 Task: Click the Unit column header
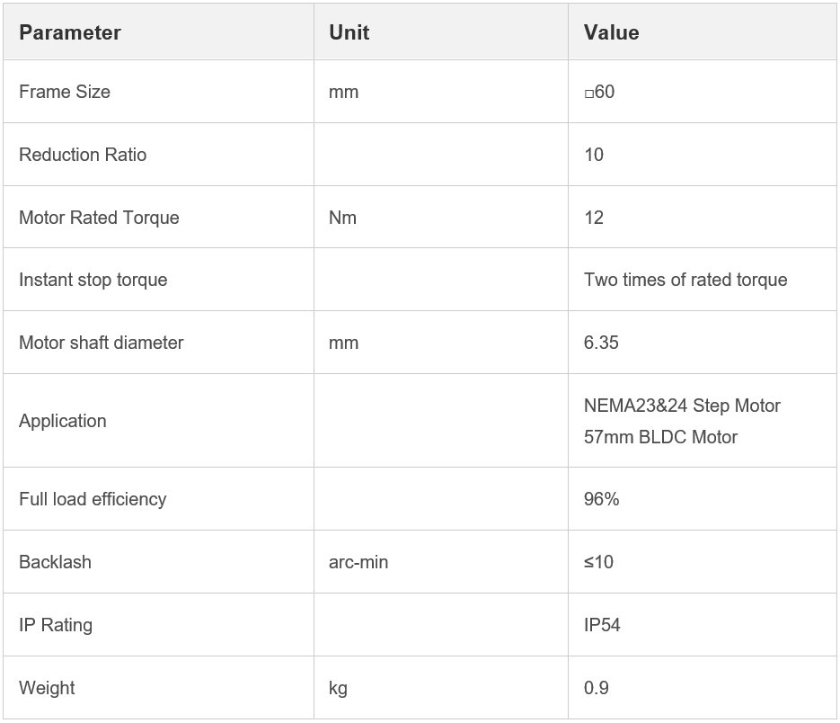pyautogui.click(x=349, y=32)
